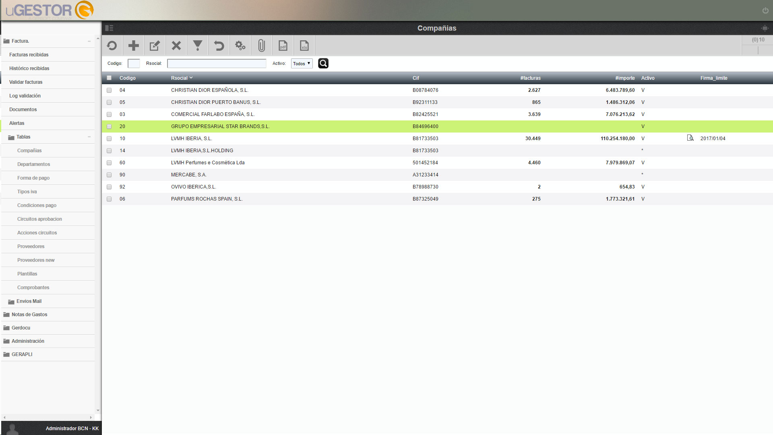Export the list to XLS
The width and height of the screenshot is (773, 435).
304,46
